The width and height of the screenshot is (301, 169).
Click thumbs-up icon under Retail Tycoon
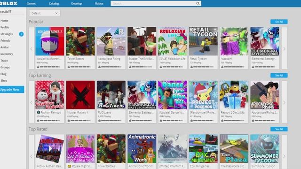[x=191, y=67]
